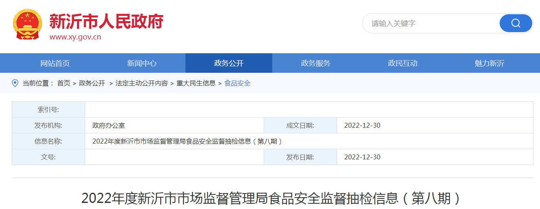Click the location pin icon
This screenshot has width=540, height=209.
[x=15, y=83]
